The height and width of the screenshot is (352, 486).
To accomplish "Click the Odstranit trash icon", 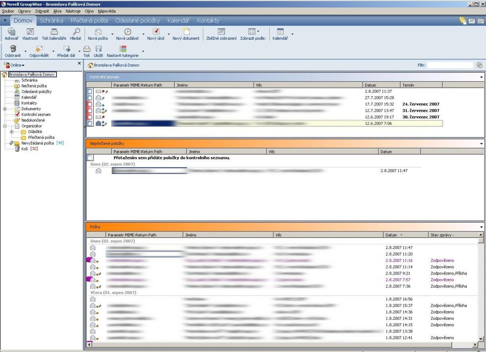I will (x=13, y=48).
